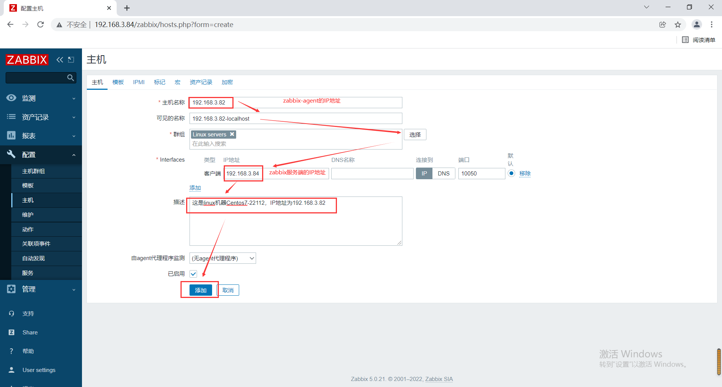Viewport: 722px width, 387px height.
Task: Remove the Linux servers group tag
Action: [232, 134]
